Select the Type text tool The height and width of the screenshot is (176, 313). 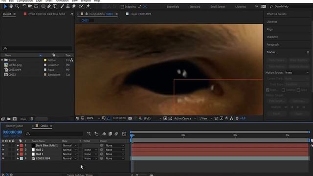pyautogui.click(x=55, y=6)
